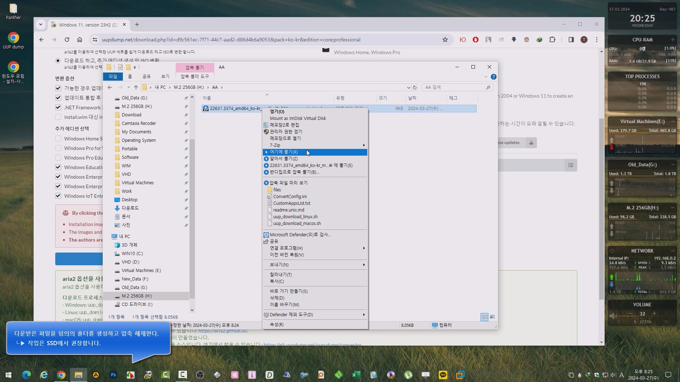
Task: Uncheck '.NET Framework' conversion option
Action: coord(58,108)
